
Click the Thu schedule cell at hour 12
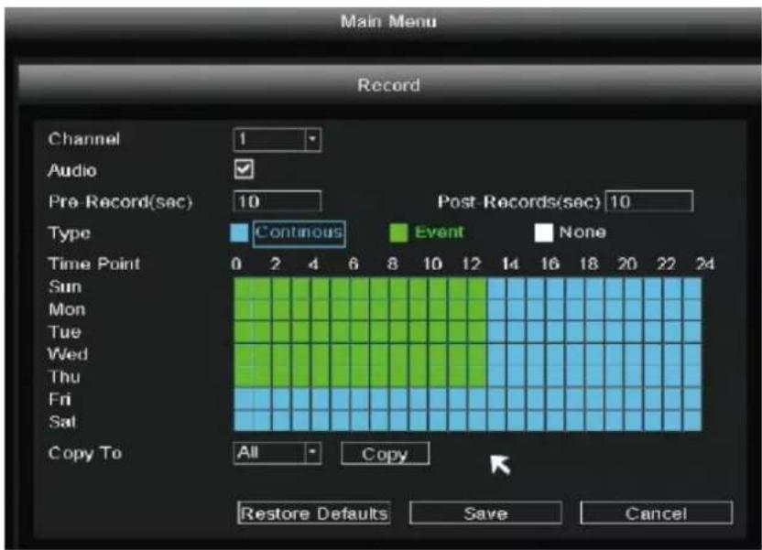click(x=478, y=376)
